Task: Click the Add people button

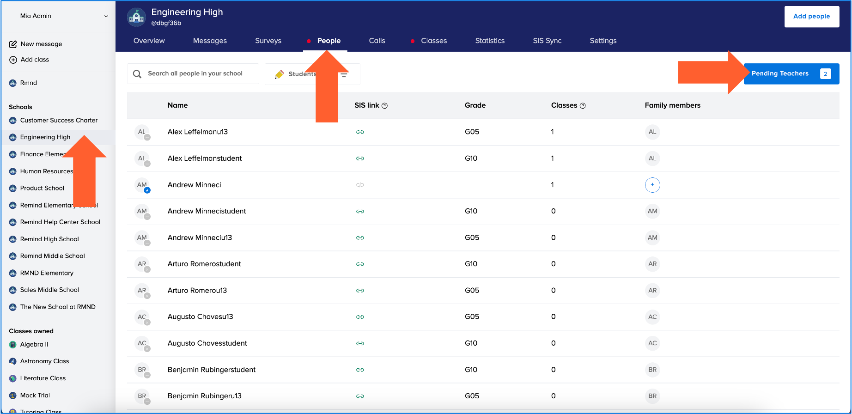Action: [x=811, y=17]
